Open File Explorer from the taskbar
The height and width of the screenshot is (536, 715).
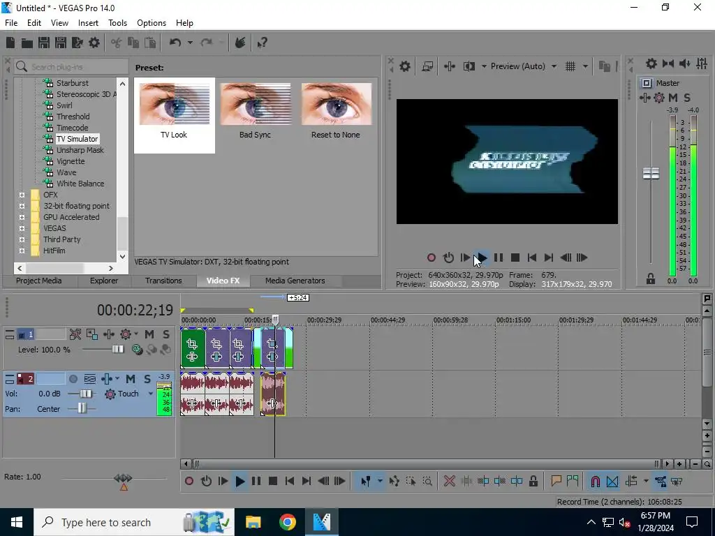[x=253, y=522]
